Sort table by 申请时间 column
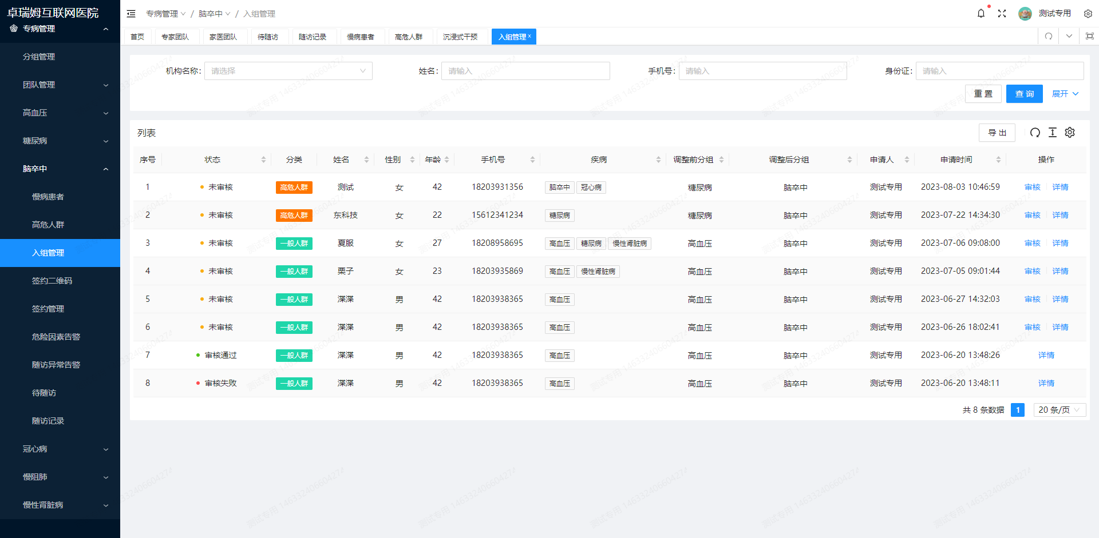Screen dimensions: 1099x538 (998, 160)
